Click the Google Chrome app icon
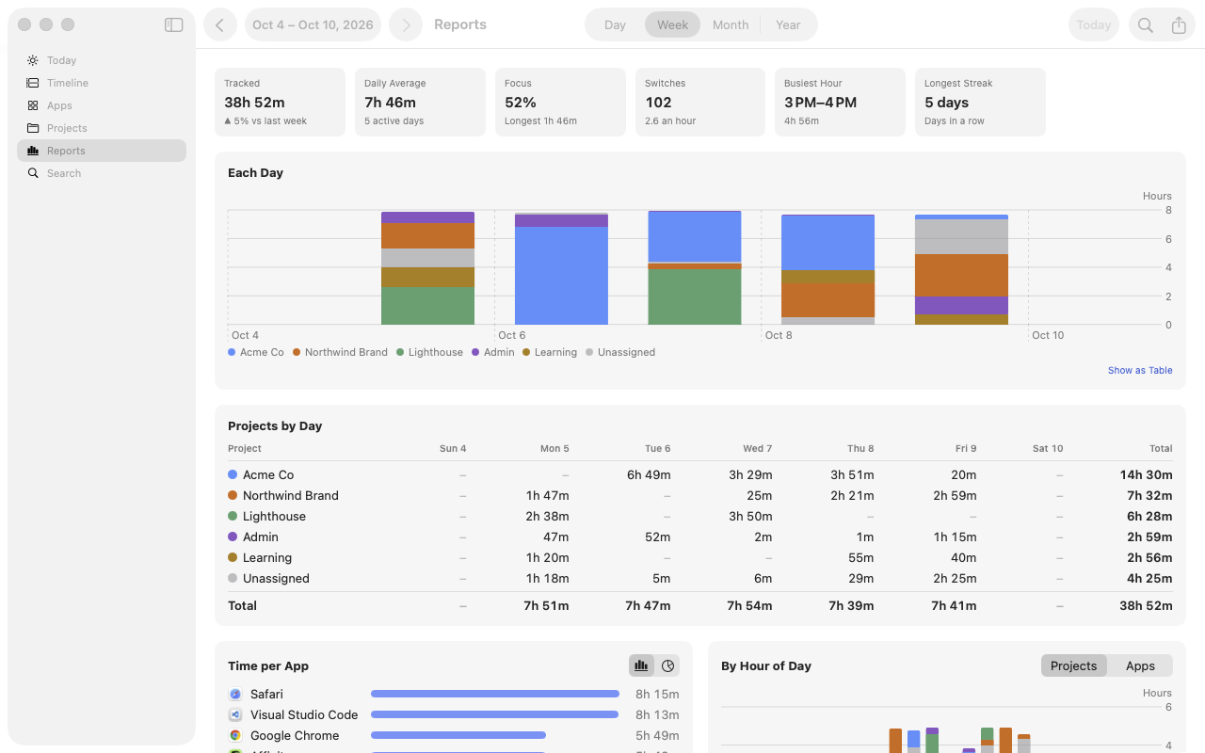Image resolution: width=1205 pixels, height=753 pixels. pyautogui.click(x=235, y=735)
